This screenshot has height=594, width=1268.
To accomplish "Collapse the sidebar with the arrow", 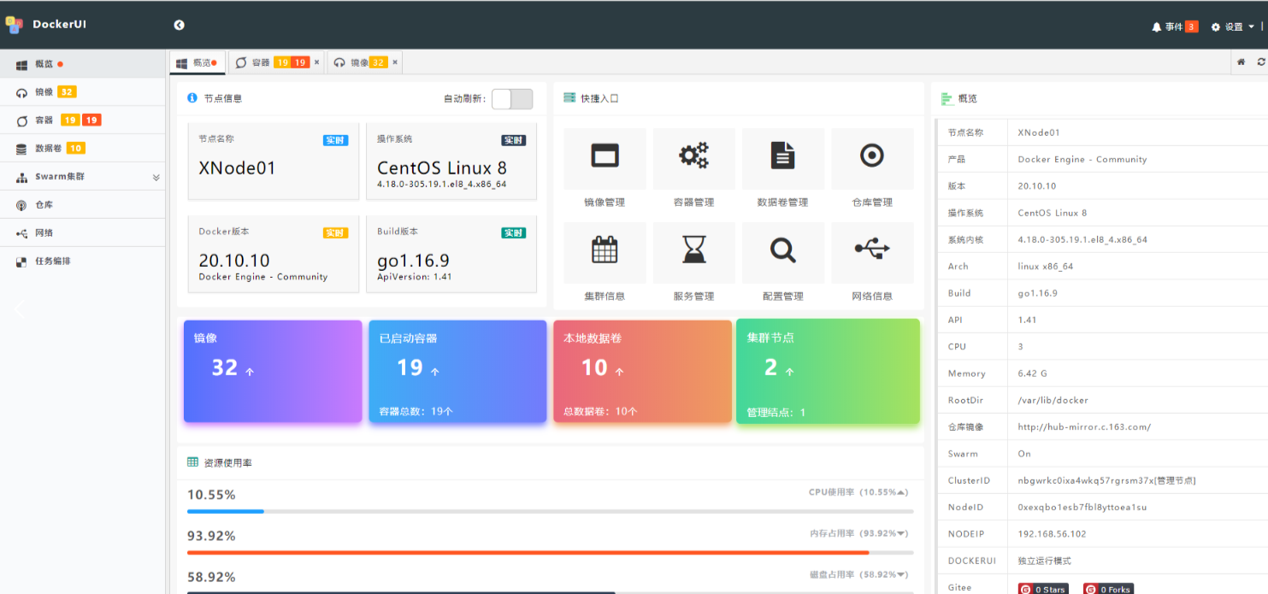I will (x=179, y=25).
